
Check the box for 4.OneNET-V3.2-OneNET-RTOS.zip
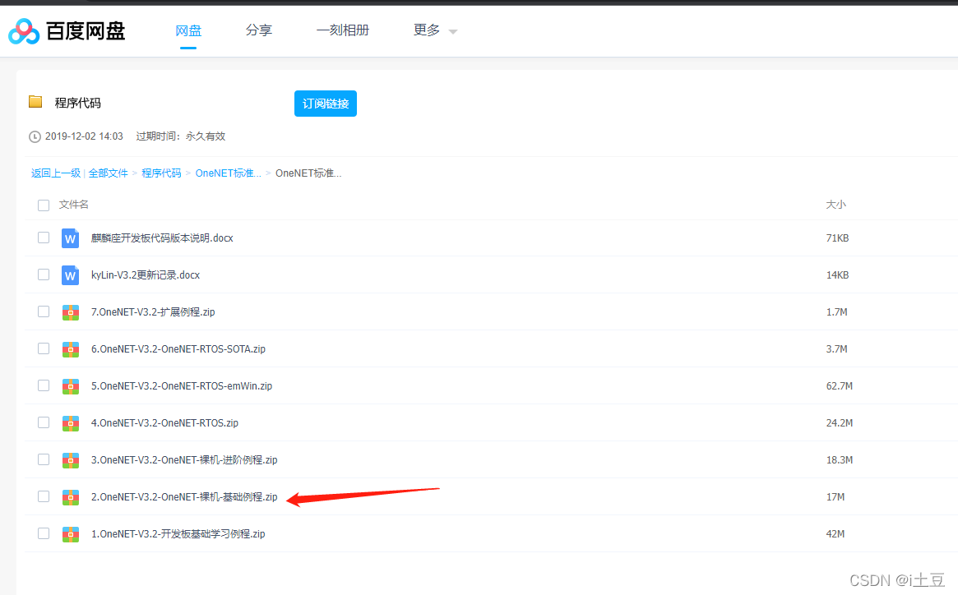(x=44, y=422)
